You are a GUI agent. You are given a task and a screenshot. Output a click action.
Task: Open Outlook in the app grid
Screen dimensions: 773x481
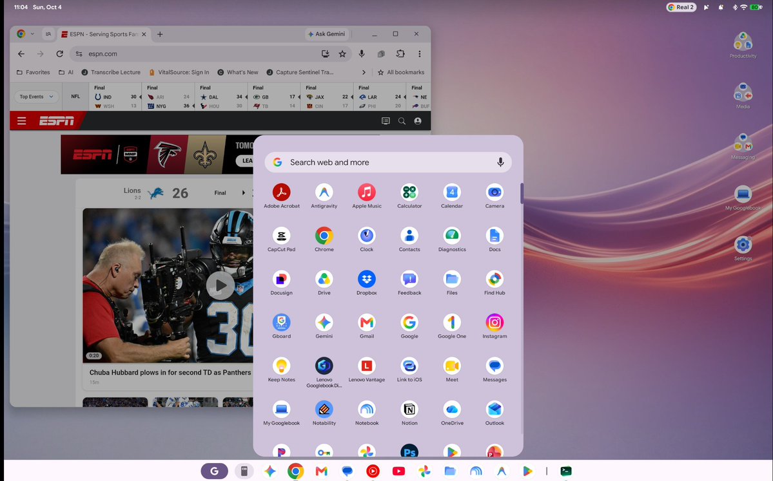pyautogui.click(x=494, y=413)
